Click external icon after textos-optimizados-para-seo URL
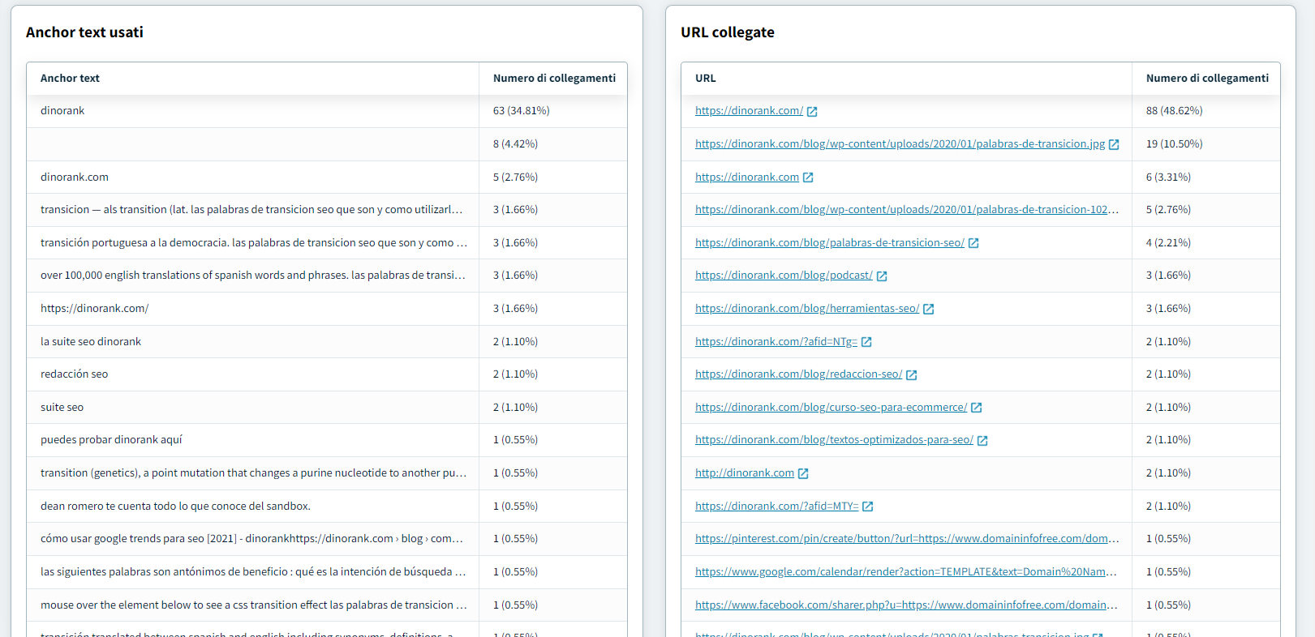The width and height of the screenshot is (1315, 637). [982, 441]
